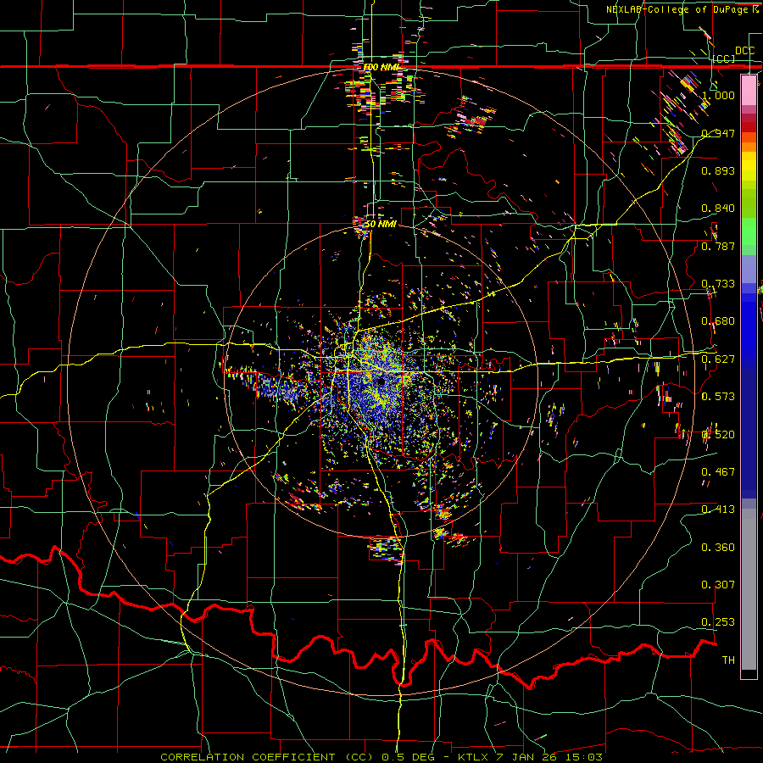Pick the pink swatch at the top of the color bar
763x763 pixels.
[749, 90]
